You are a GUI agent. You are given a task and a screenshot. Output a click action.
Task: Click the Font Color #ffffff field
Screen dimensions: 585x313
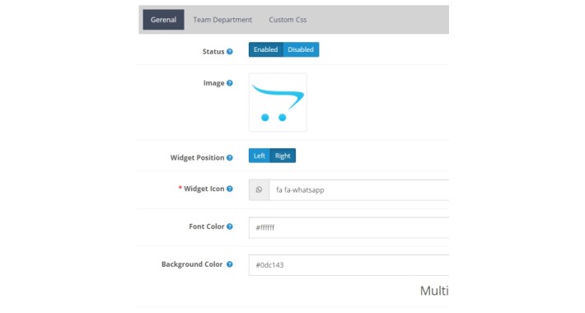pos(349,227)
